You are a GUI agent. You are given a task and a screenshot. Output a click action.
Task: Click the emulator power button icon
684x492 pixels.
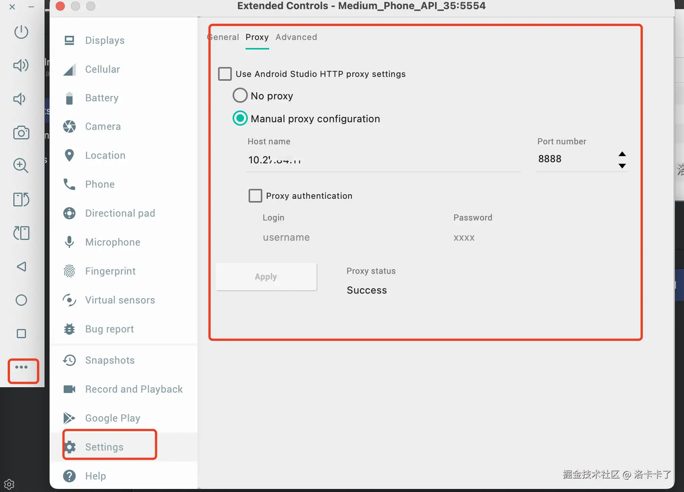pyautogui.click(x=21, y=32)
